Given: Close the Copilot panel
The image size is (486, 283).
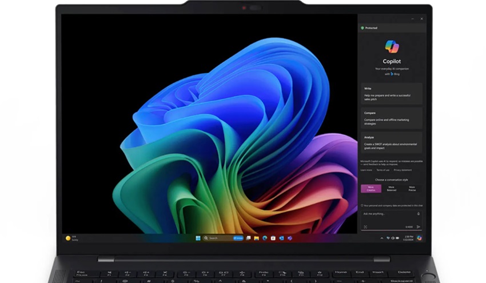Looking at the screenshot, I should pos(421,19).
